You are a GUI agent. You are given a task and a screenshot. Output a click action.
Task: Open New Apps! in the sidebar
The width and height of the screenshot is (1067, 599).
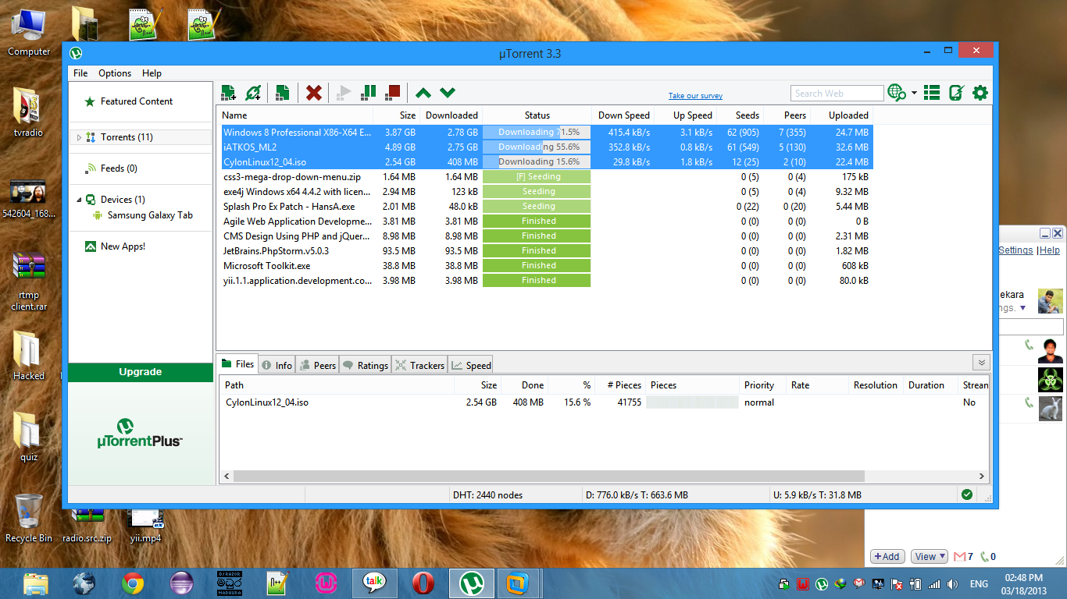(x=123, y=246)
